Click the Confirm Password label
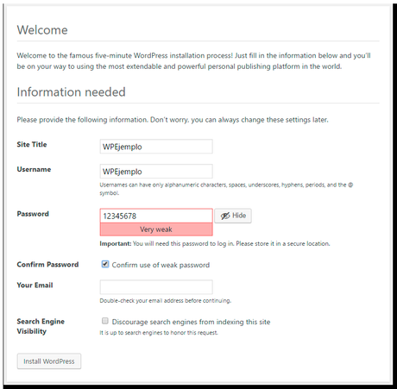Screen dimensions: 397x389 (x=47, y=265)
